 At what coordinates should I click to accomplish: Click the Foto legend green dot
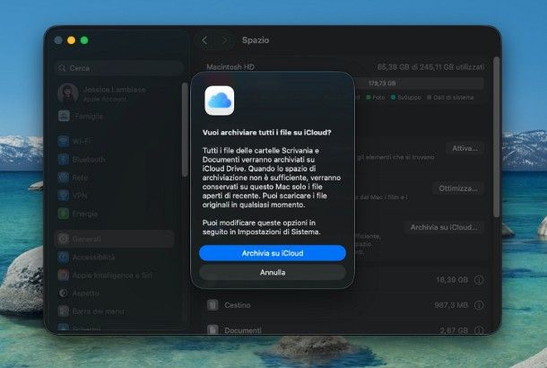pos(368,98)
